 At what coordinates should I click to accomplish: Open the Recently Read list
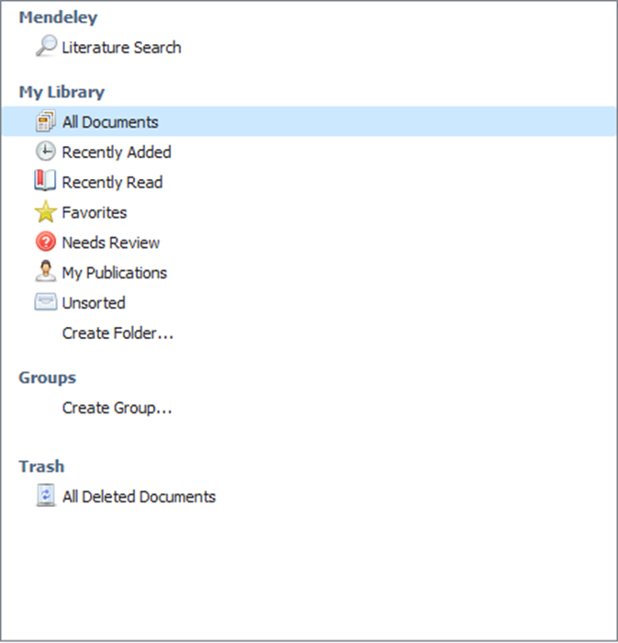tap(112, 183)
